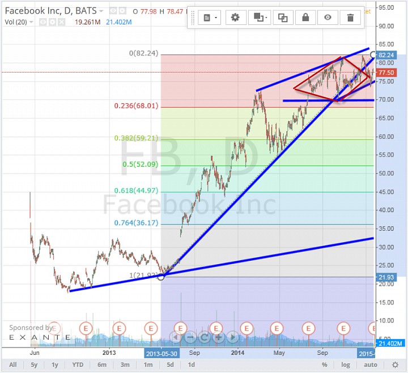The width and height of the screenshot is (408, 373).
Task: Select the 1y time range
Action: [54, 364]
